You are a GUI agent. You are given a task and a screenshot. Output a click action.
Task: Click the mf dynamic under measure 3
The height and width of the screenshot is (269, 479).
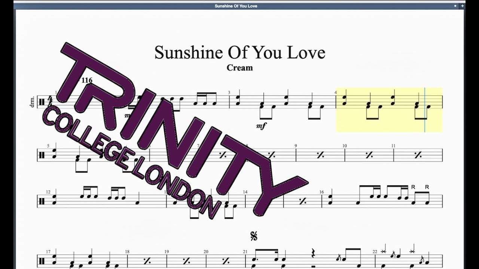tap(261, 126)
